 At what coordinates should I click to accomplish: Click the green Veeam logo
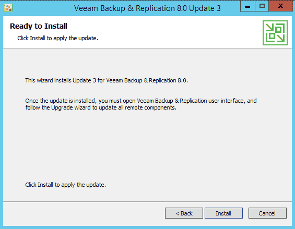coord(275,33)
